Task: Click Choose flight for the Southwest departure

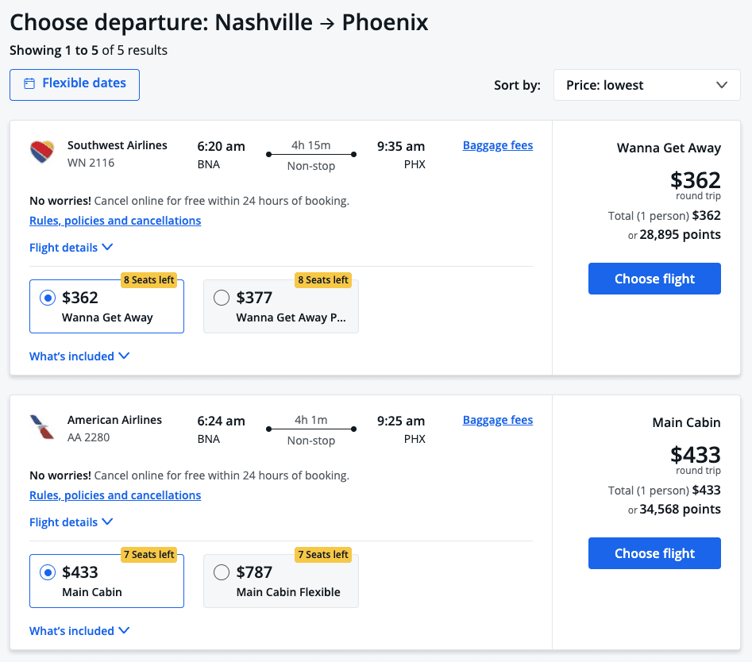Action: pos(654,279)
